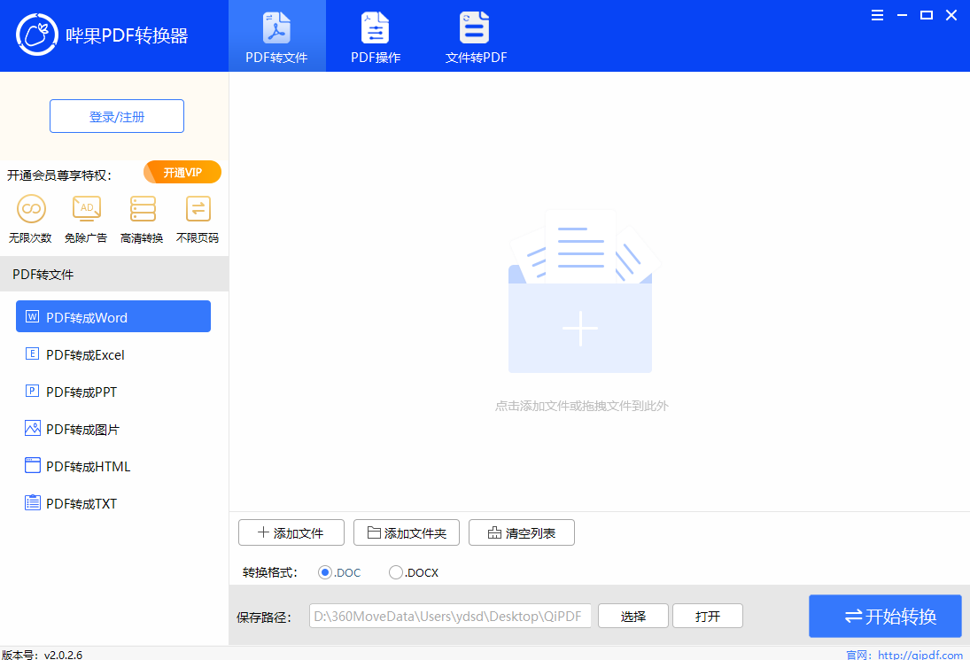This screenshot has height=660, width=970.
Task: Select PDF转成图片 in the sidebar
Action: coord(113,429)
